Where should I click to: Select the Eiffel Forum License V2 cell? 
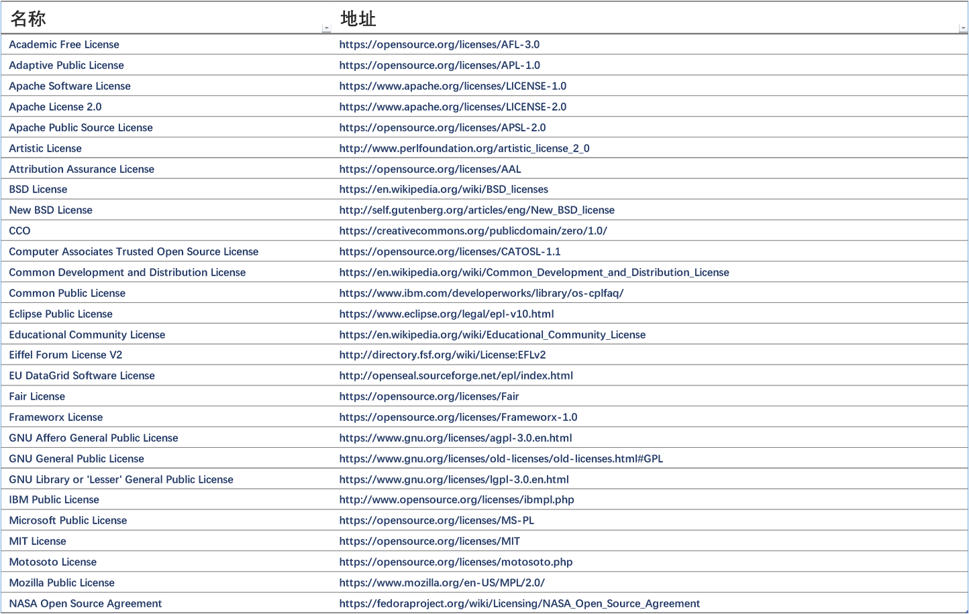(x=66, y=355)
